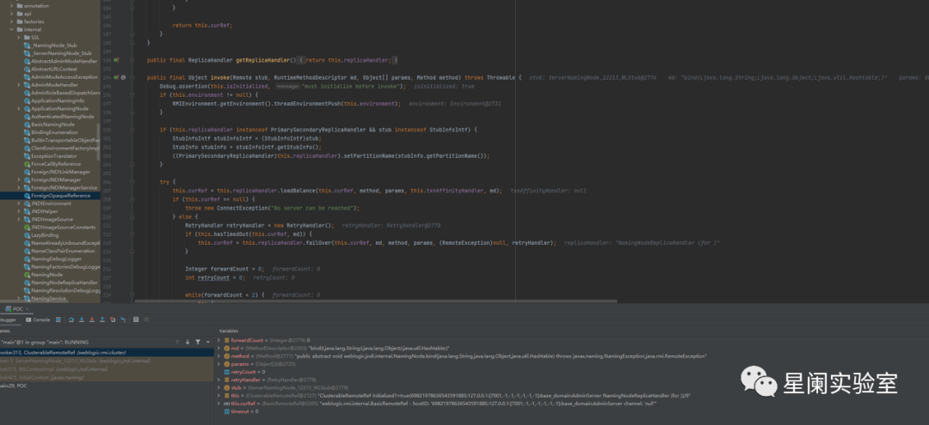Expand the this variable
The height and width of the screenshot is (425, 929).
(218, 396)
